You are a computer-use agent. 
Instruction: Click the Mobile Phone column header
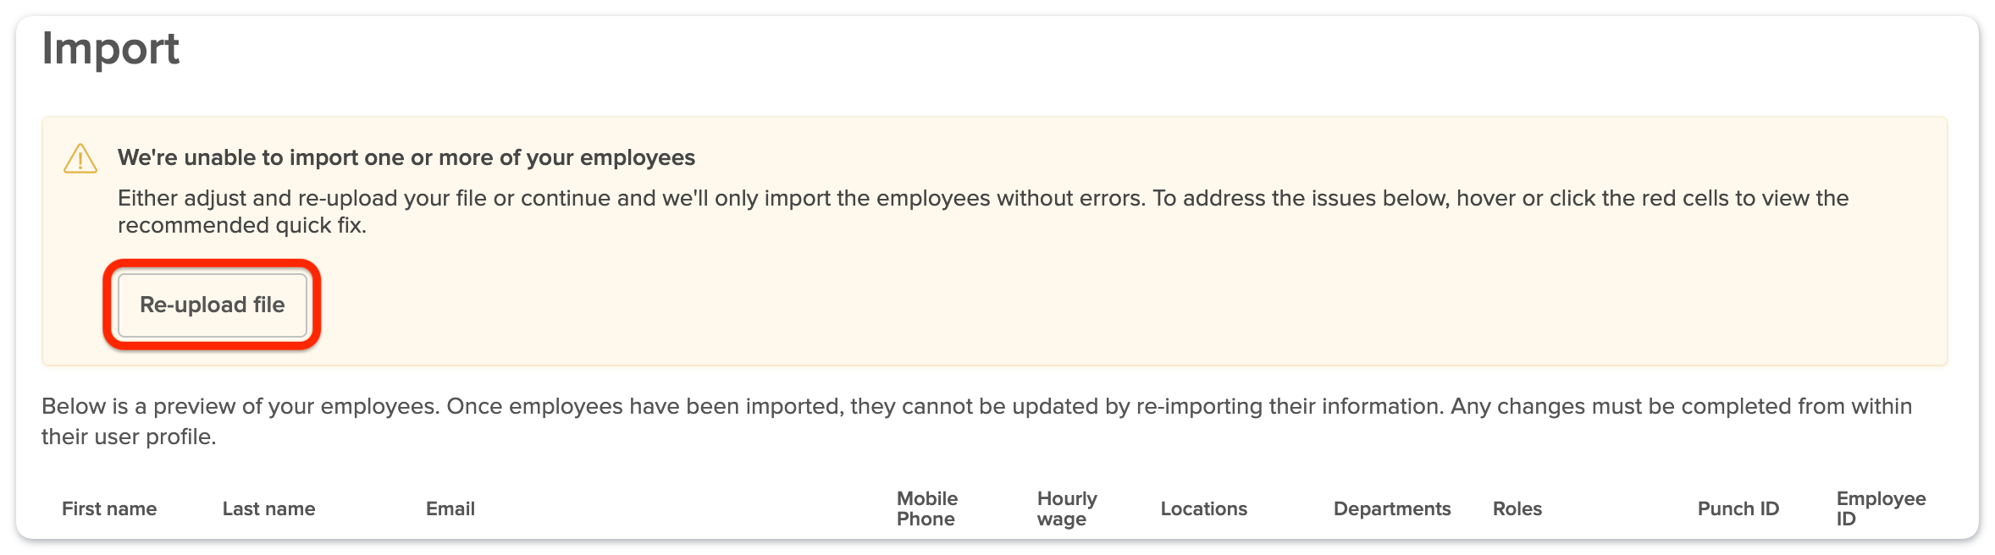click(927, 508)
